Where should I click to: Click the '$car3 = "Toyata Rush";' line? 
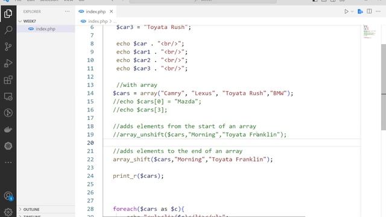(154, 27)
